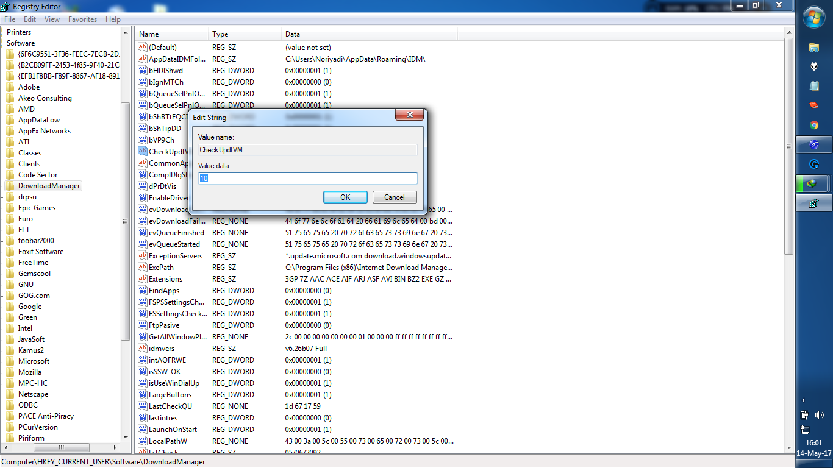Open the Favorites menu
This screenshot has height=468, width=833.
pyautogui.click(x=82, y=19)
